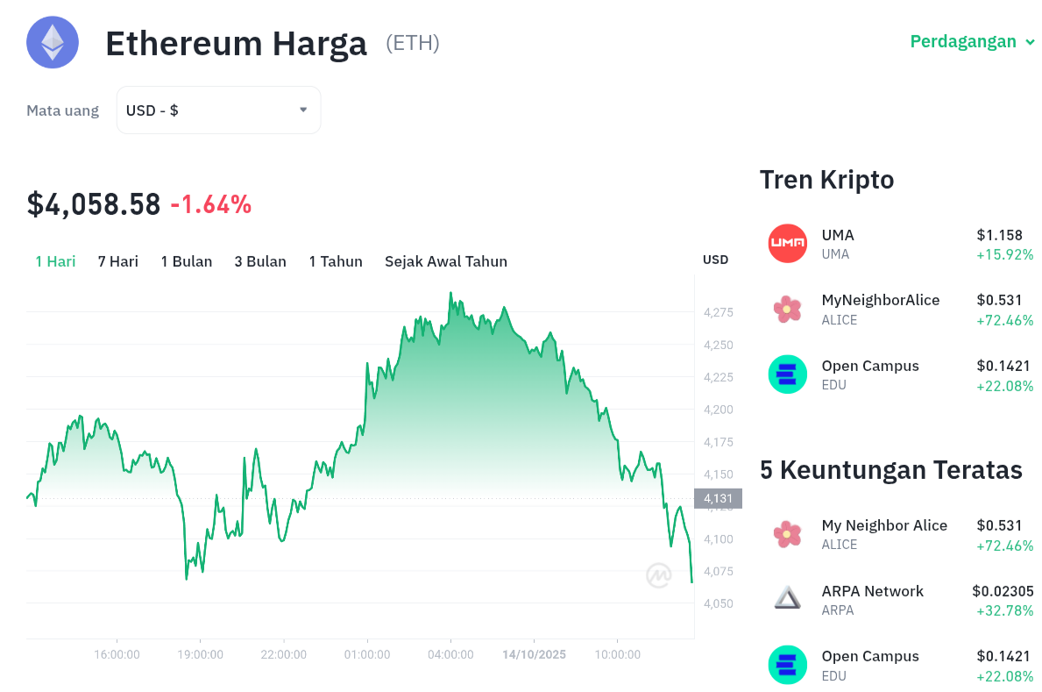Viewport: 1042px width, 692px height.
Task: Select Sejak Awal Tahun range
Action: pos(445,261)
